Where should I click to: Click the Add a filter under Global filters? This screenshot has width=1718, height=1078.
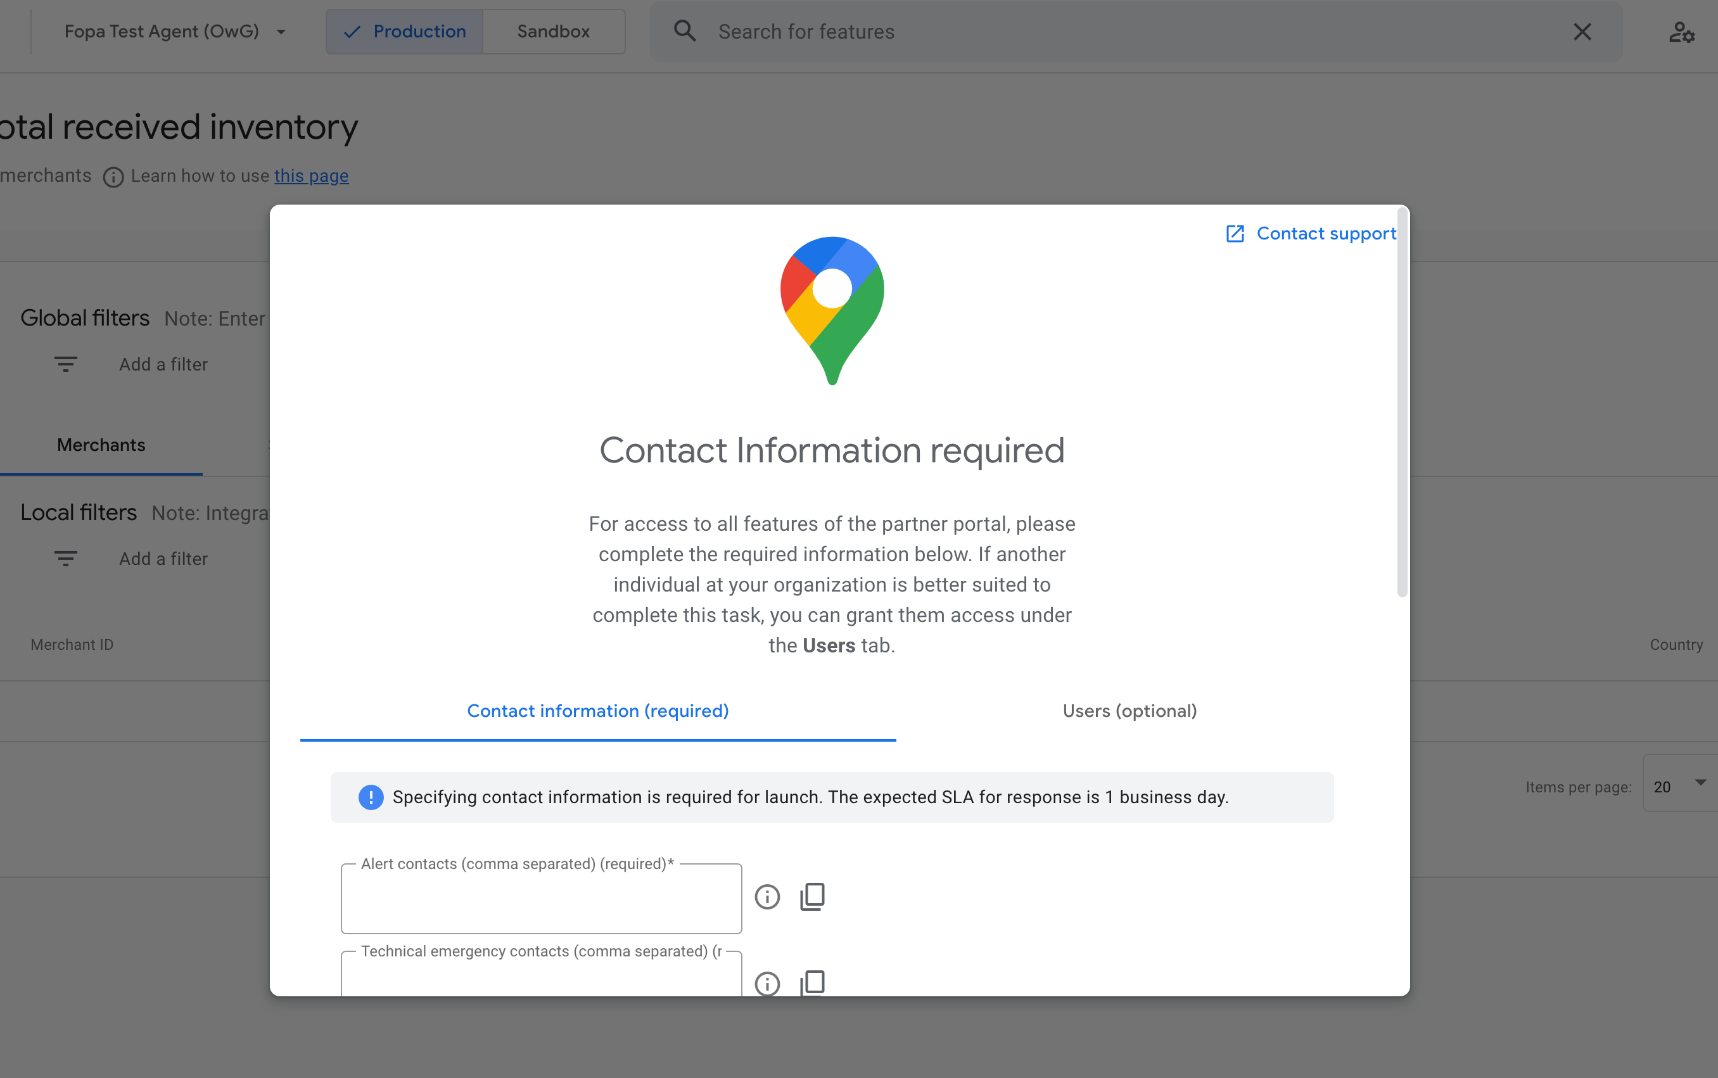coord(162,364)
